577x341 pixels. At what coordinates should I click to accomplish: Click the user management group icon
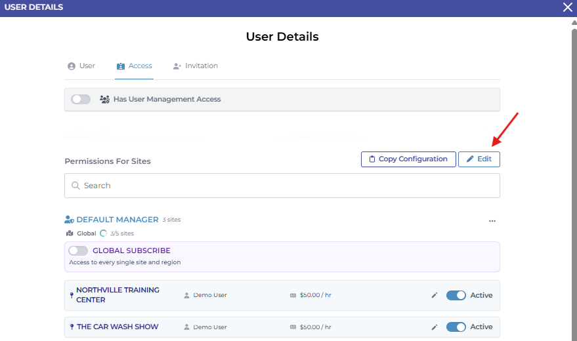104,100
